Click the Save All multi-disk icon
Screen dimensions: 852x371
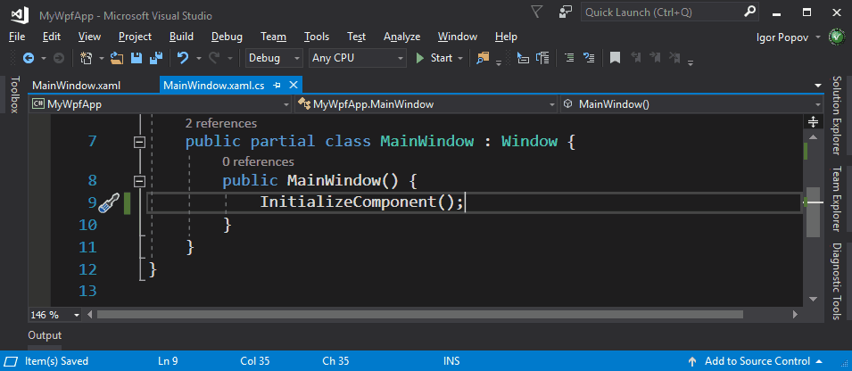(156, 58)
